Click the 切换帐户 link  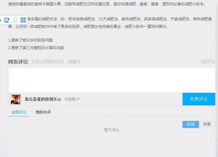[72, 99]
